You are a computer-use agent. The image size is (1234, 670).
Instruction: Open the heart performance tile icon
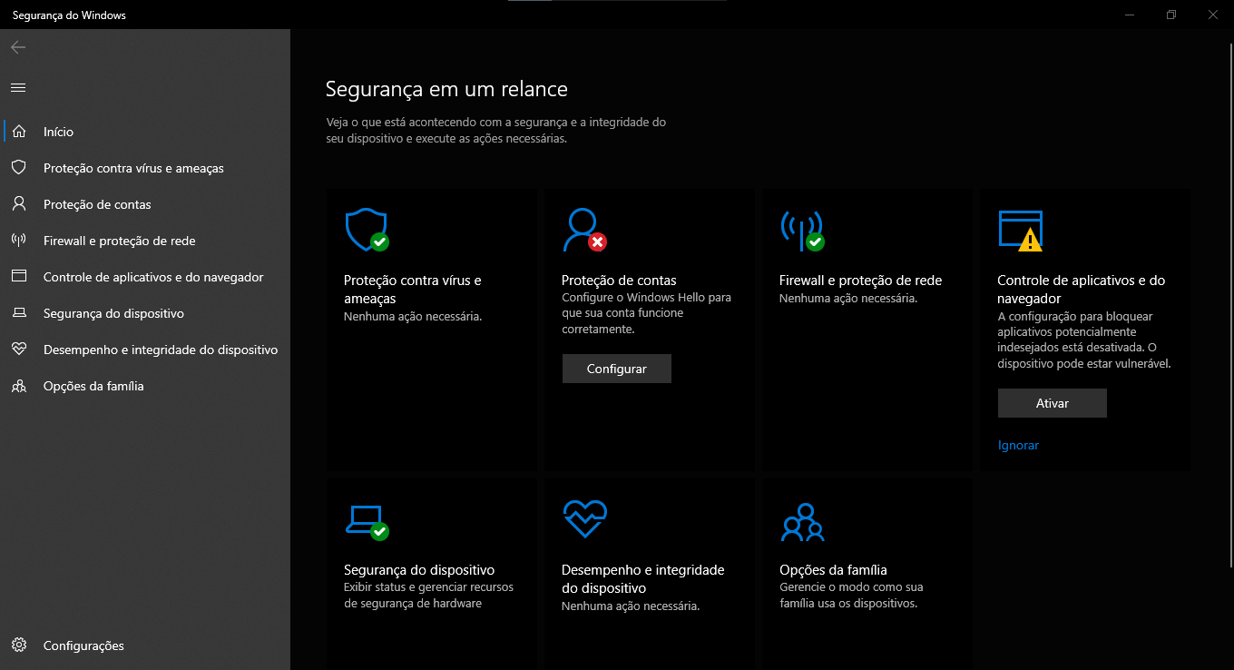point(584,519)
